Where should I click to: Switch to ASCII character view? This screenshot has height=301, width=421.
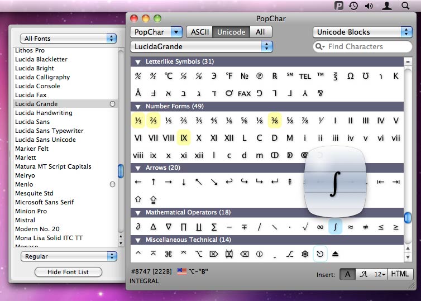pyautogui.click(x=199, y=32)
